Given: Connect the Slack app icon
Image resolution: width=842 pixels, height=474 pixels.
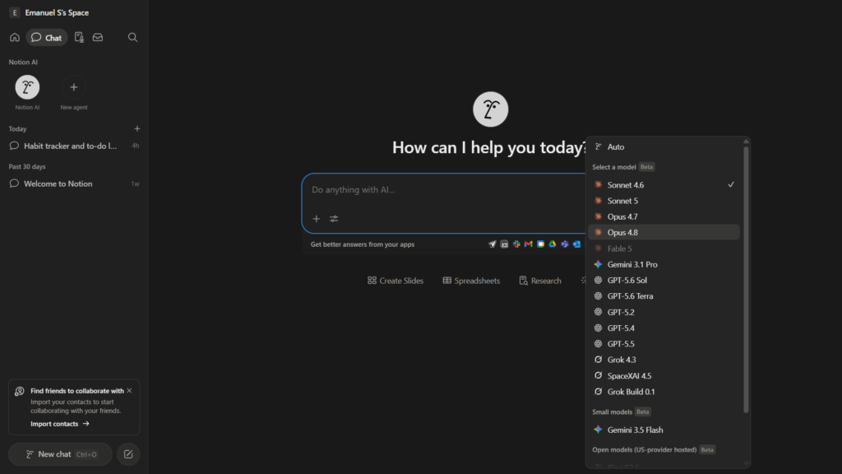Looking at the screenshot, I should click(x=516, y=244).
